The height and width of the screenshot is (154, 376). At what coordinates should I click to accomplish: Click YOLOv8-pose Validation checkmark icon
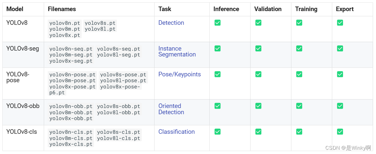pyautogui.click(x=258, y=74)
